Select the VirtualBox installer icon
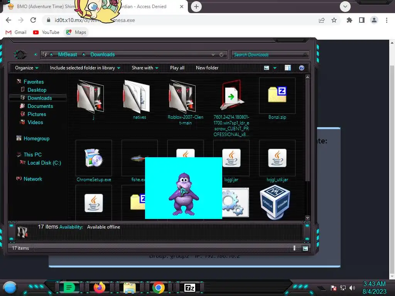395x296 pixels. tap(275, 203)
